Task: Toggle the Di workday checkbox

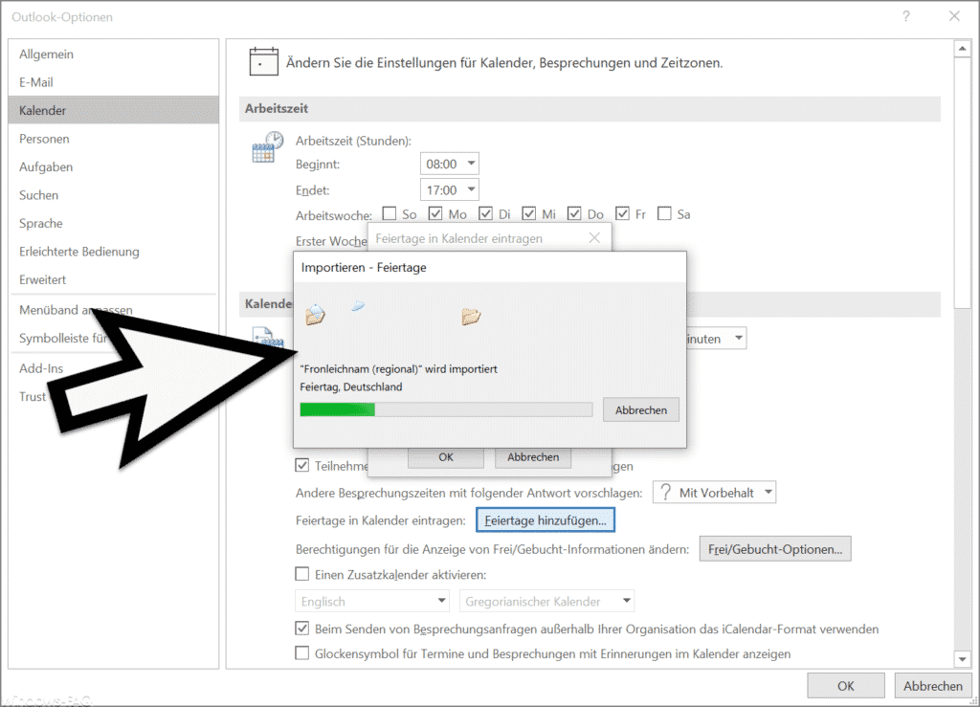Action: click(485, 214)
